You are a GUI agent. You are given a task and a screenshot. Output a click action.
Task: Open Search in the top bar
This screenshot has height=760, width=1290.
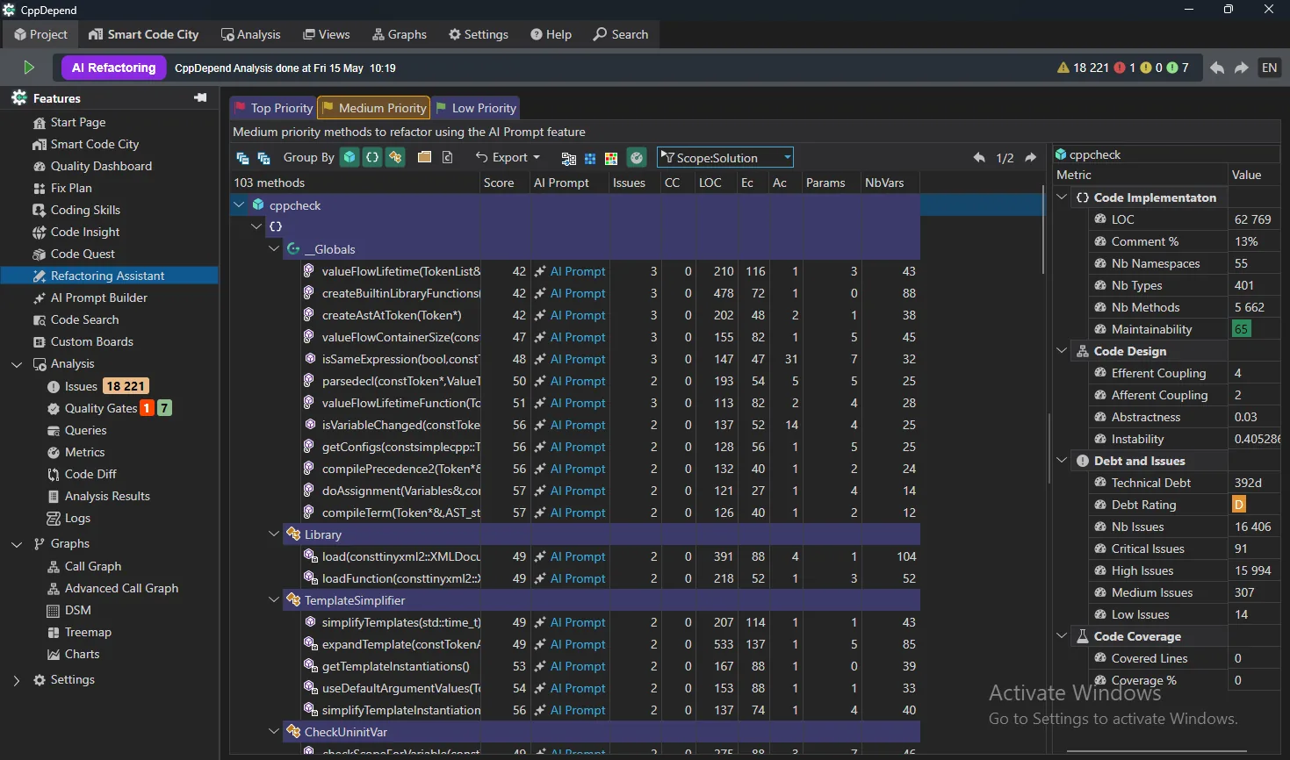(x=621, y=34)
